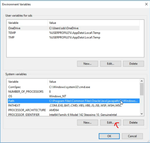Image resolution: width=150 pixels, height=143 pixels.
Task: Click the Value column header in user list
Action: tap(93, 23)
